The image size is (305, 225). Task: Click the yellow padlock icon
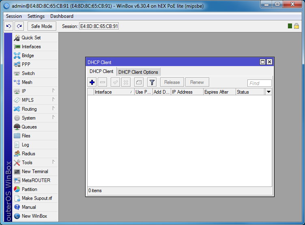pyautogui.click(x=296, y=26)
